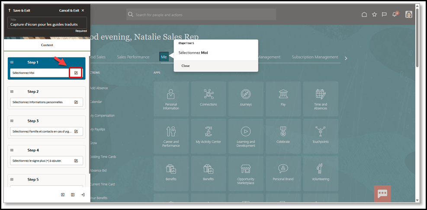The image size is (427, 210).
Task: Open the edit icon for Step 4
Action: pos(76,161)
